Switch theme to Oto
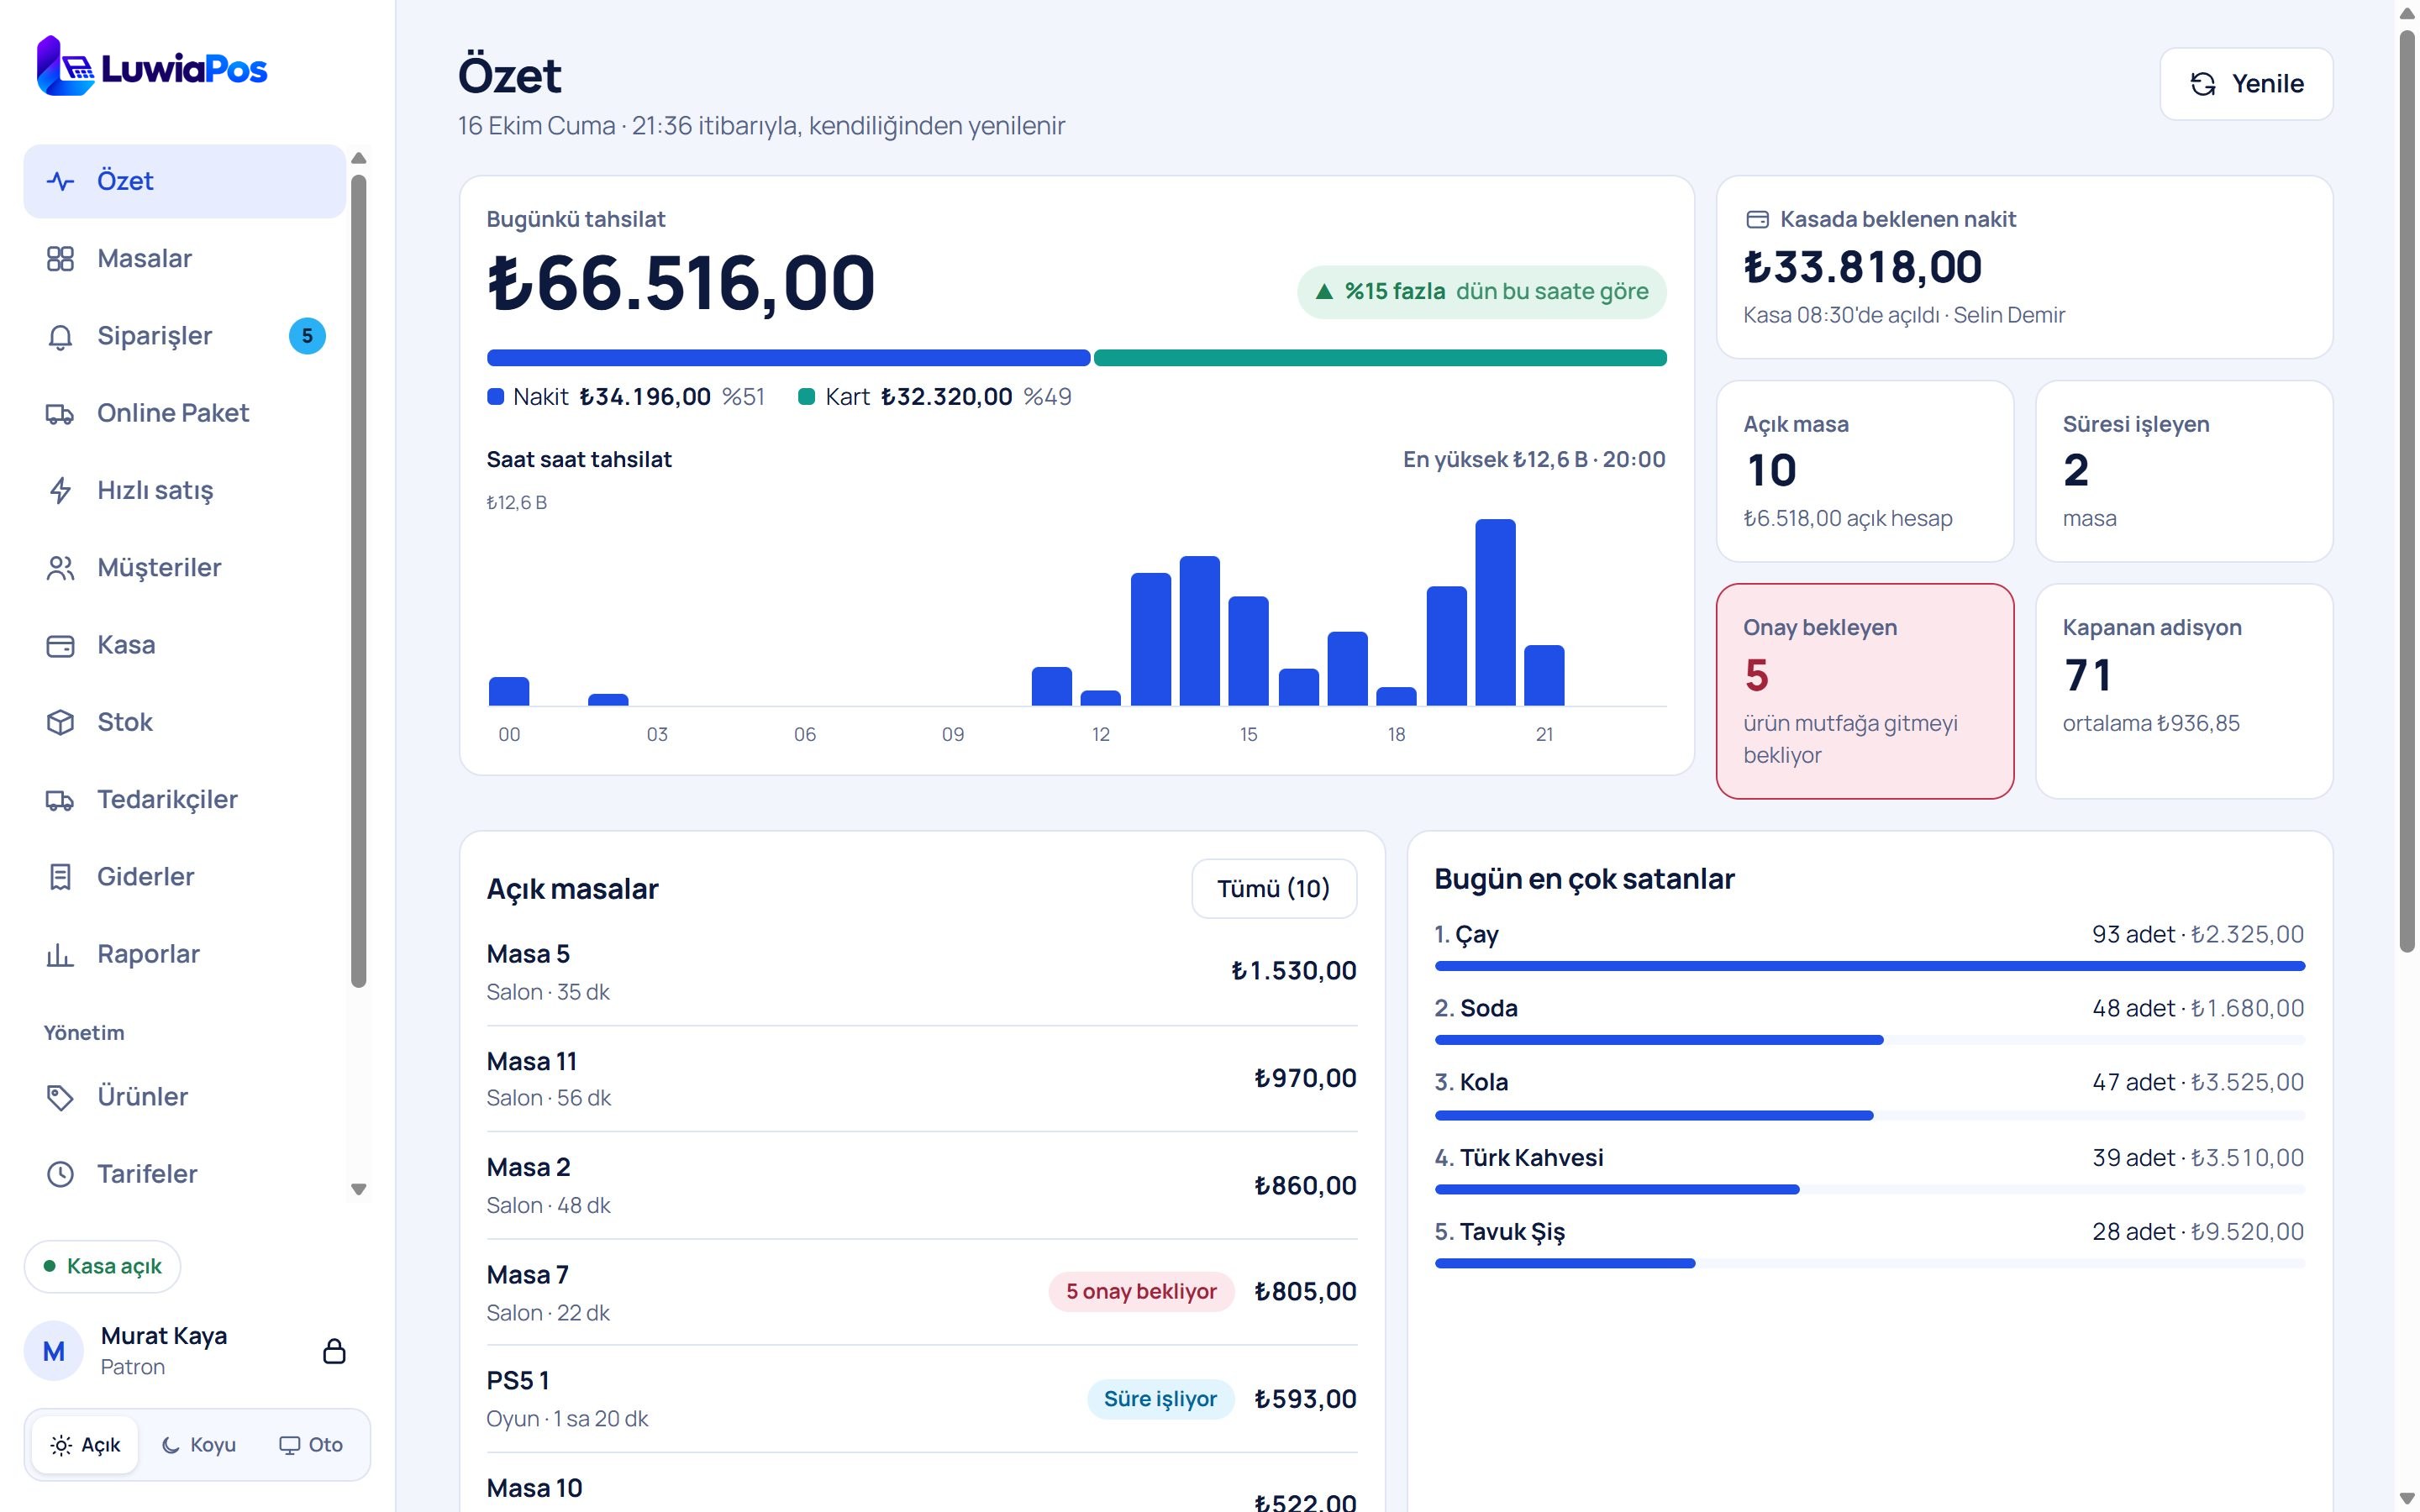Viewport: 2420px width, 1512px height. [x=311, y=1445]
